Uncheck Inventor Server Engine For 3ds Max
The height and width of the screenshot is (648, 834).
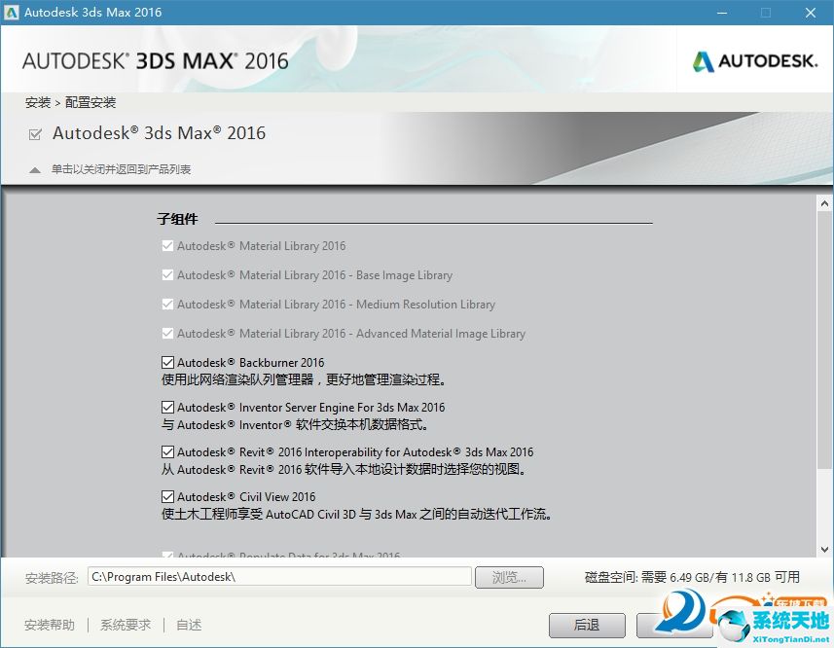point(167,408)
